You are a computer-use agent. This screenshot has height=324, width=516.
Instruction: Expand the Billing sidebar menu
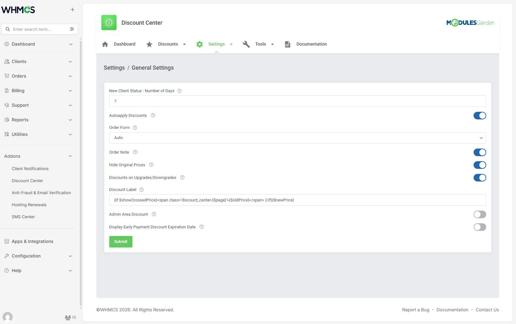38,91
